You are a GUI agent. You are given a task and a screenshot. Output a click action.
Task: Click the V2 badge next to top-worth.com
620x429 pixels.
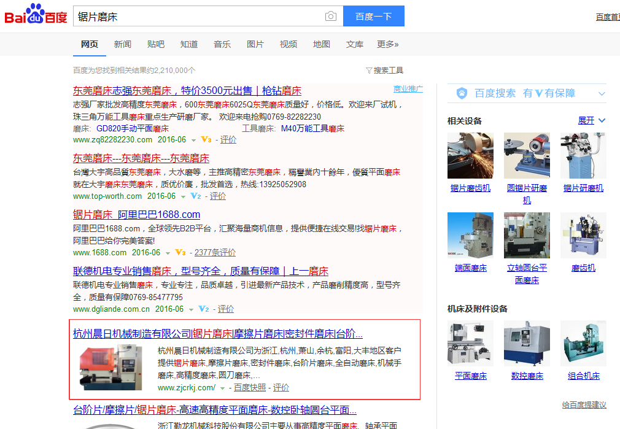(196, 196)
